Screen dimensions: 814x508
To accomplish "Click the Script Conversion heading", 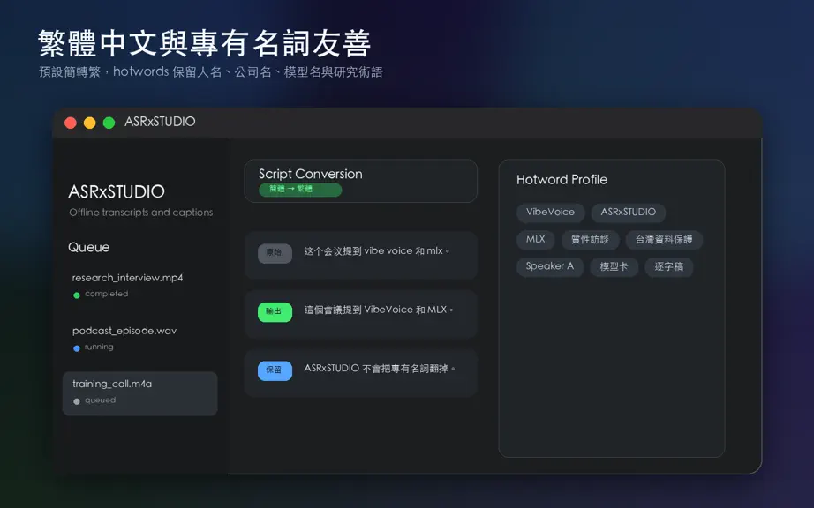I will (311, 174).
